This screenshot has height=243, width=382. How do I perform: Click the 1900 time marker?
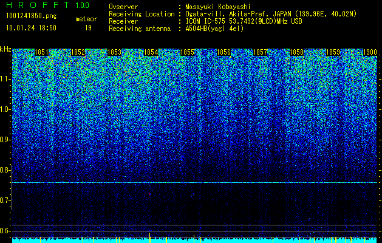370,52
